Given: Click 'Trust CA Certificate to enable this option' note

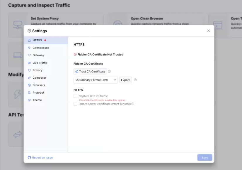Looking at the screenshot, I should 102,100.
